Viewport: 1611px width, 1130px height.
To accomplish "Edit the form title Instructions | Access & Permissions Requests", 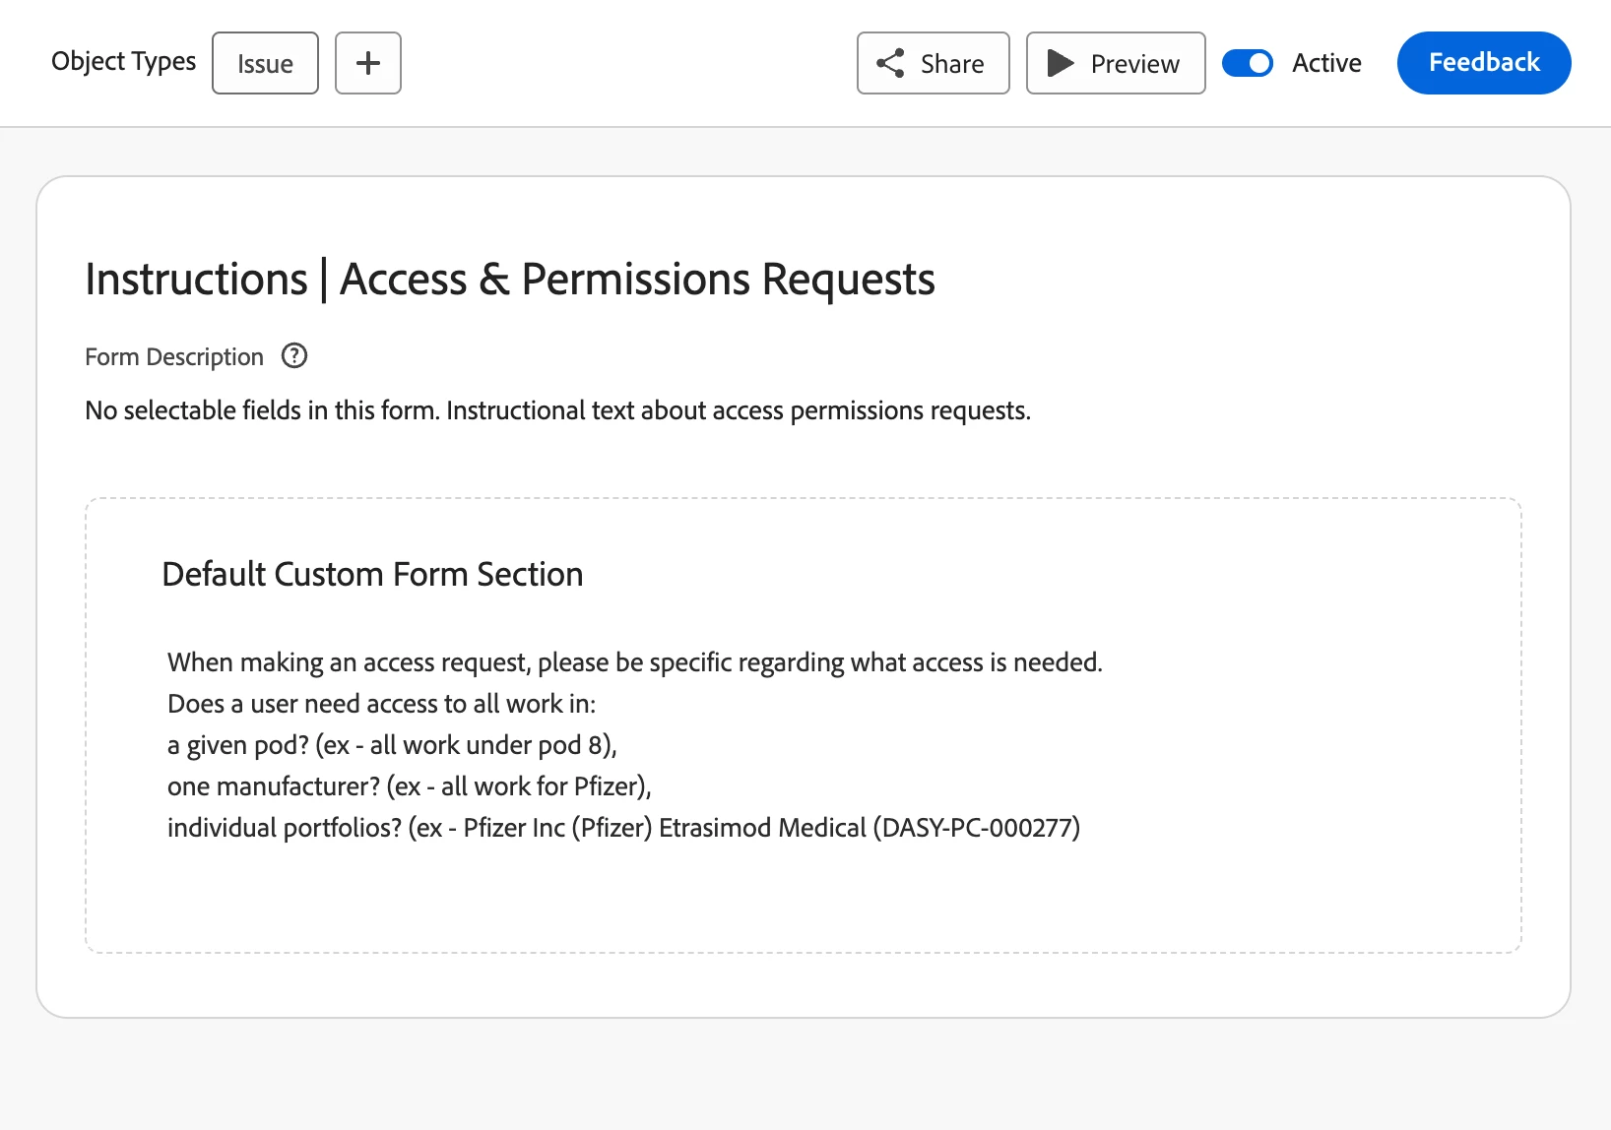I will click(509, 280).
